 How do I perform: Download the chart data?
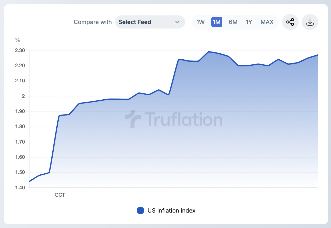(x=310, y=22)
